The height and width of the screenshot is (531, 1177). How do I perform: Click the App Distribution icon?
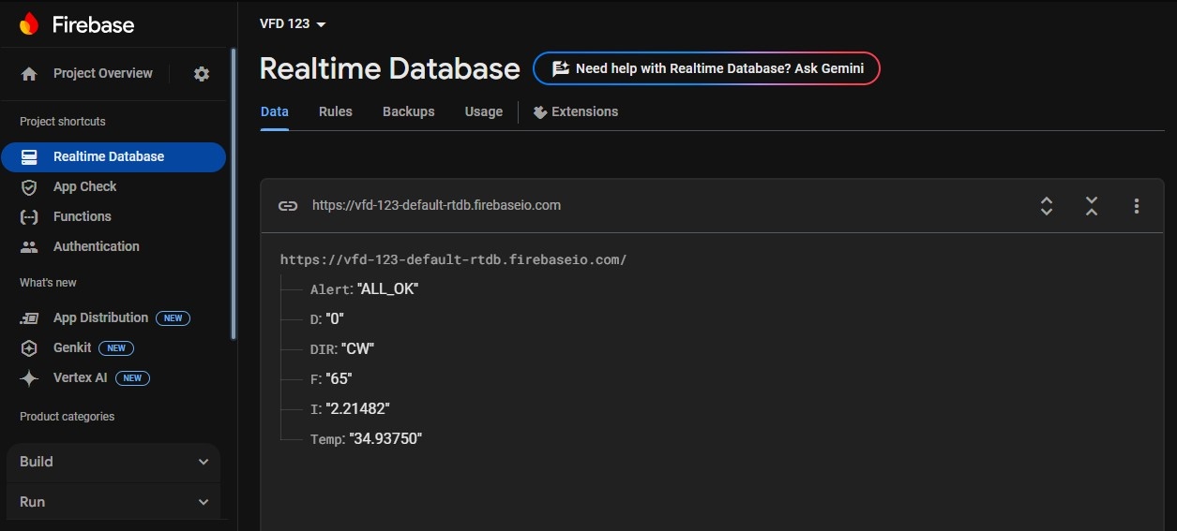coord(29,318)
